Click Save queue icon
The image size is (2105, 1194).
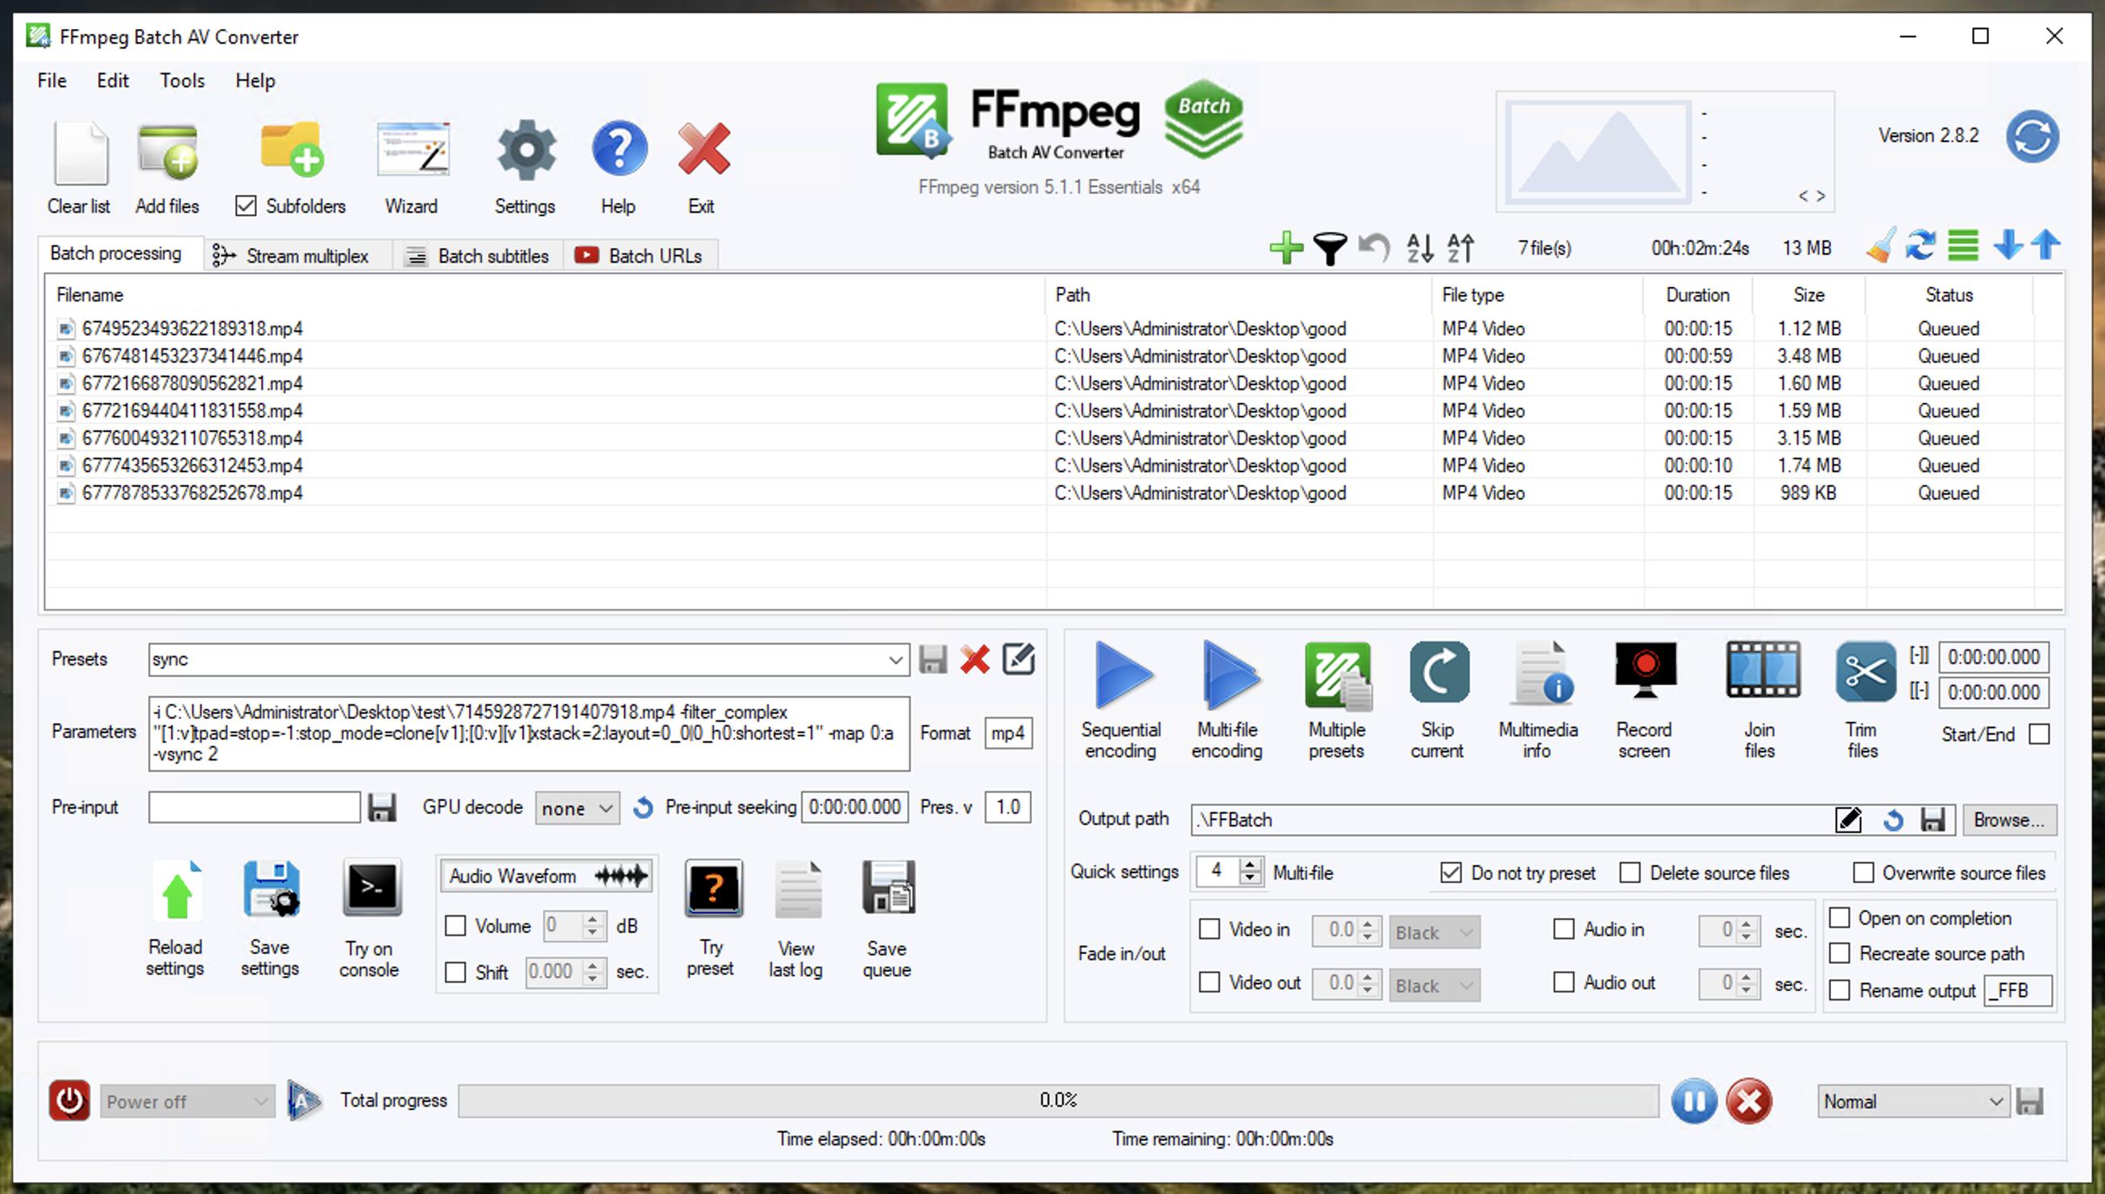[x=888, y=888]
